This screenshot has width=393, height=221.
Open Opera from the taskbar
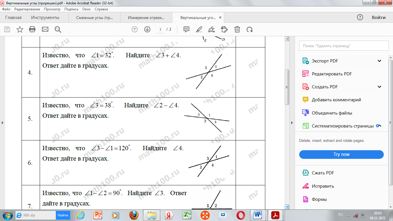pos(241,215)
